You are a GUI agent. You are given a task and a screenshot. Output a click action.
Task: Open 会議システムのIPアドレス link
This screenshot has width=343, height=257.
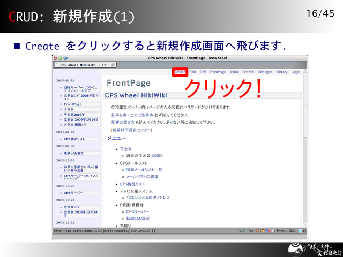click(x=148, y=198)
